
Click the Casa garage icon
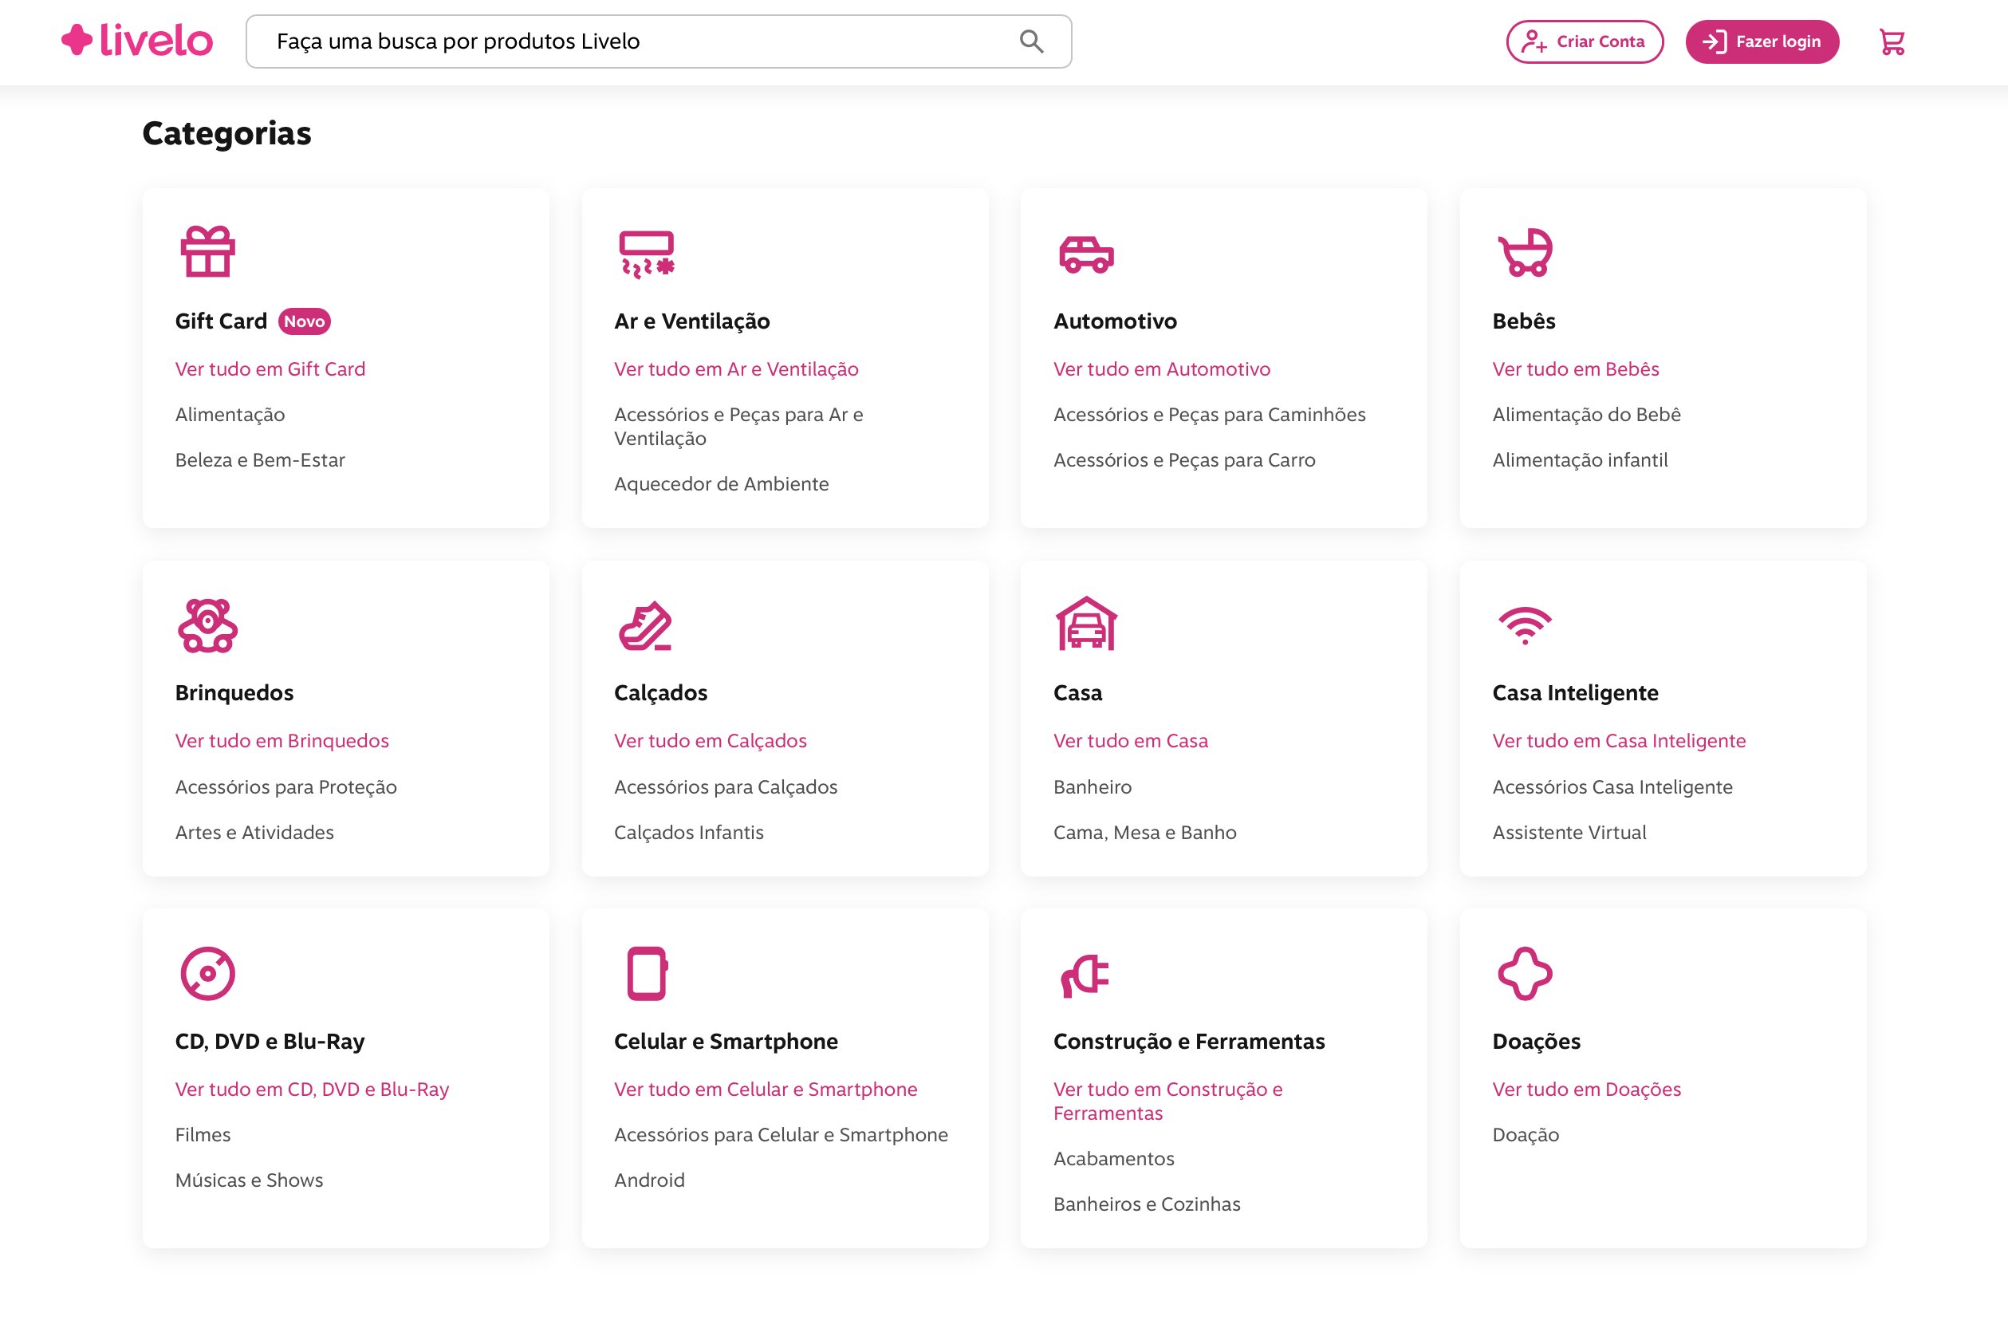(1086, 623)
